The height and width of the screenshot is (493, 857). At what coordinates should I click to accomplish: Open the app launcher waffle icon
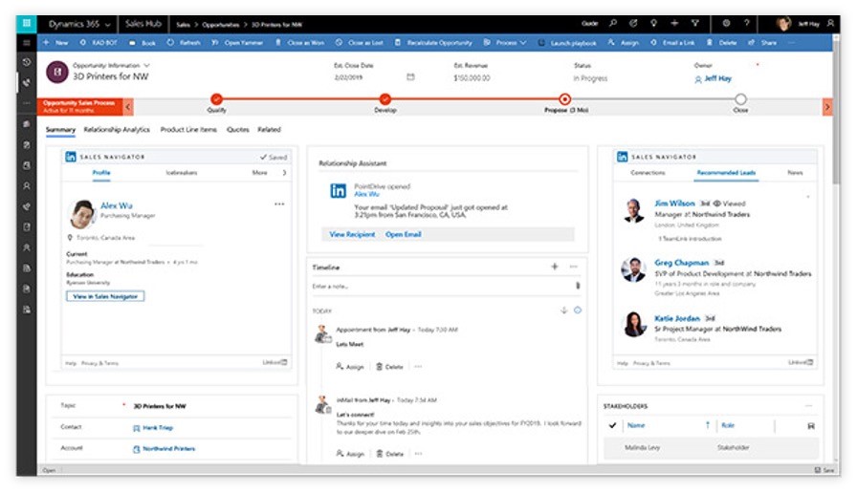[x=26, y=24]
